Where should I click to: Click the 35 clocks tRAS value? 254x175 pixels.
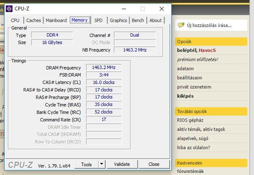coord(104,104)
